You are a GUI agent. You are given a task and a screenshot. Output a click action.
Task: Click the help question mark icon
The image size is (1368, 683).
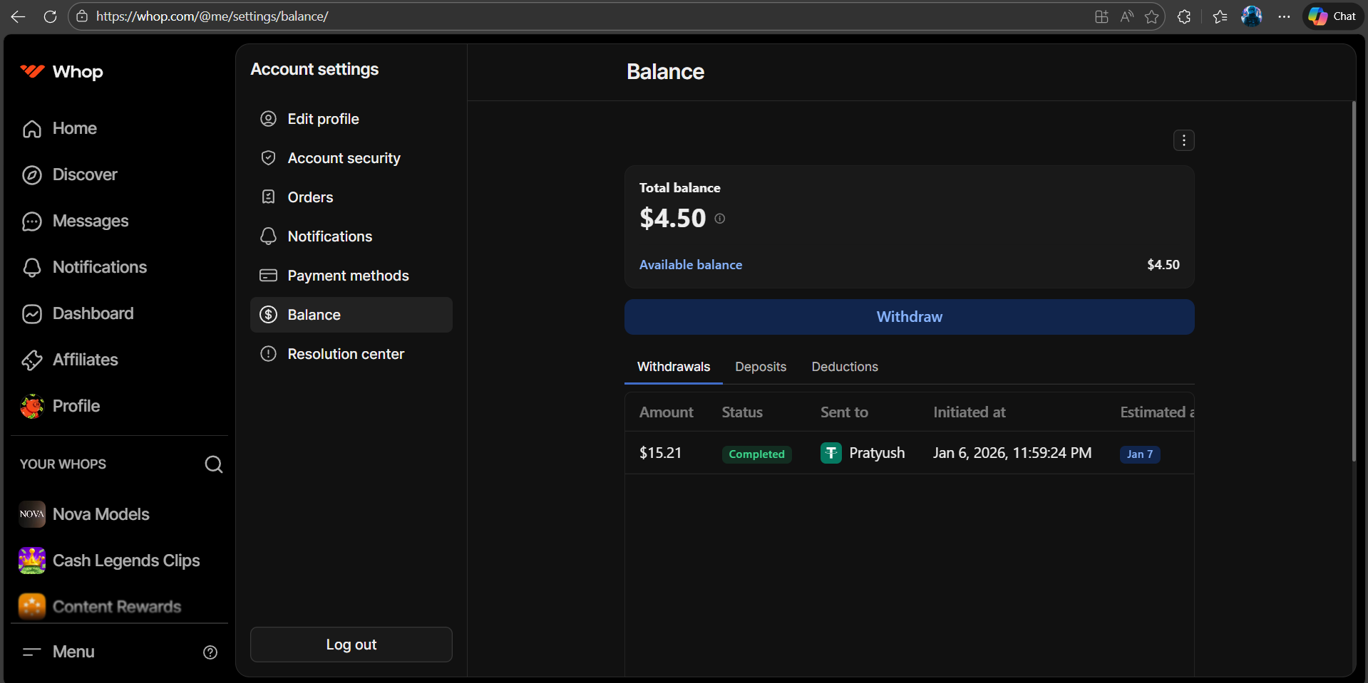[210, 652]
